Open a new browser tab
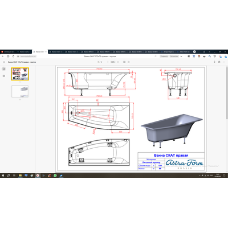Viewport: 228px width, 228px height. (x=194, y=52)
